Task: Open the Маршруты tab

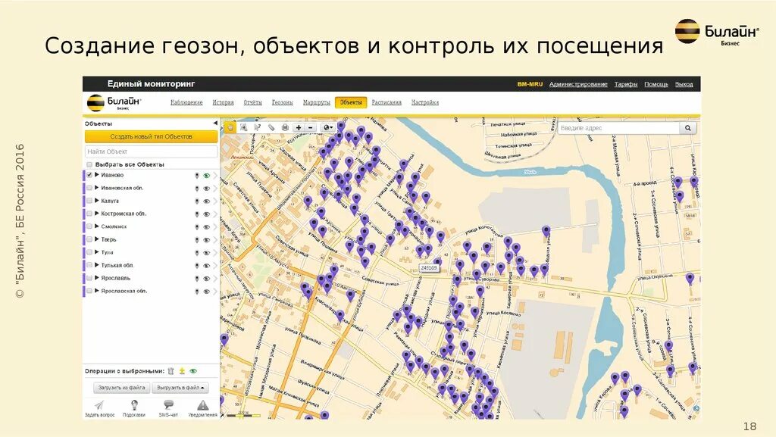Action: click(x=317, y=102)
